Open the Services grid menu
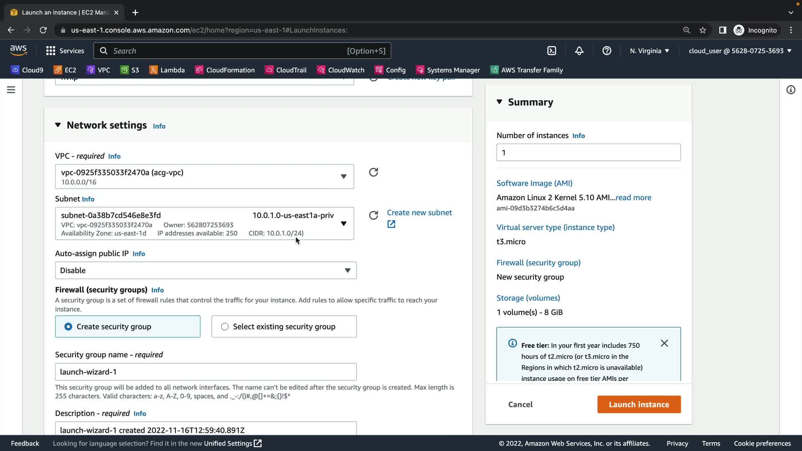Viewport: 802px width, 451px height. (x=65, y=51)
